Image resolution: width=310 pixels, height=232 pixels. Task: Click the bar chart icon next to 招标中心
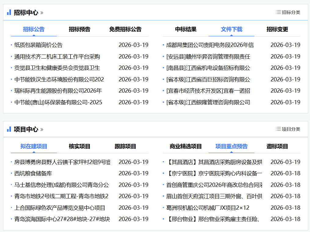(9, 12)
